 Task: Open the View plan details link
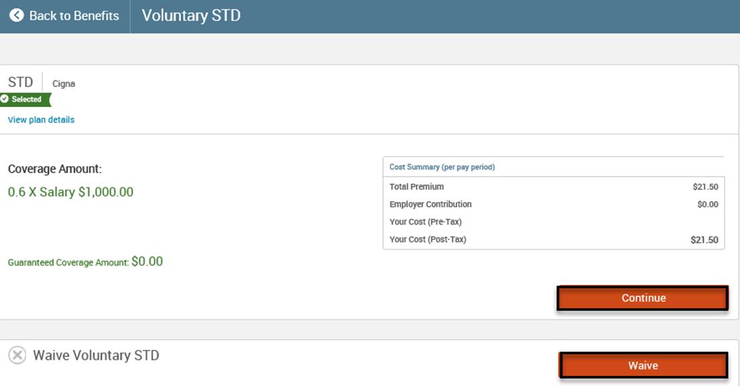point(41,120)
